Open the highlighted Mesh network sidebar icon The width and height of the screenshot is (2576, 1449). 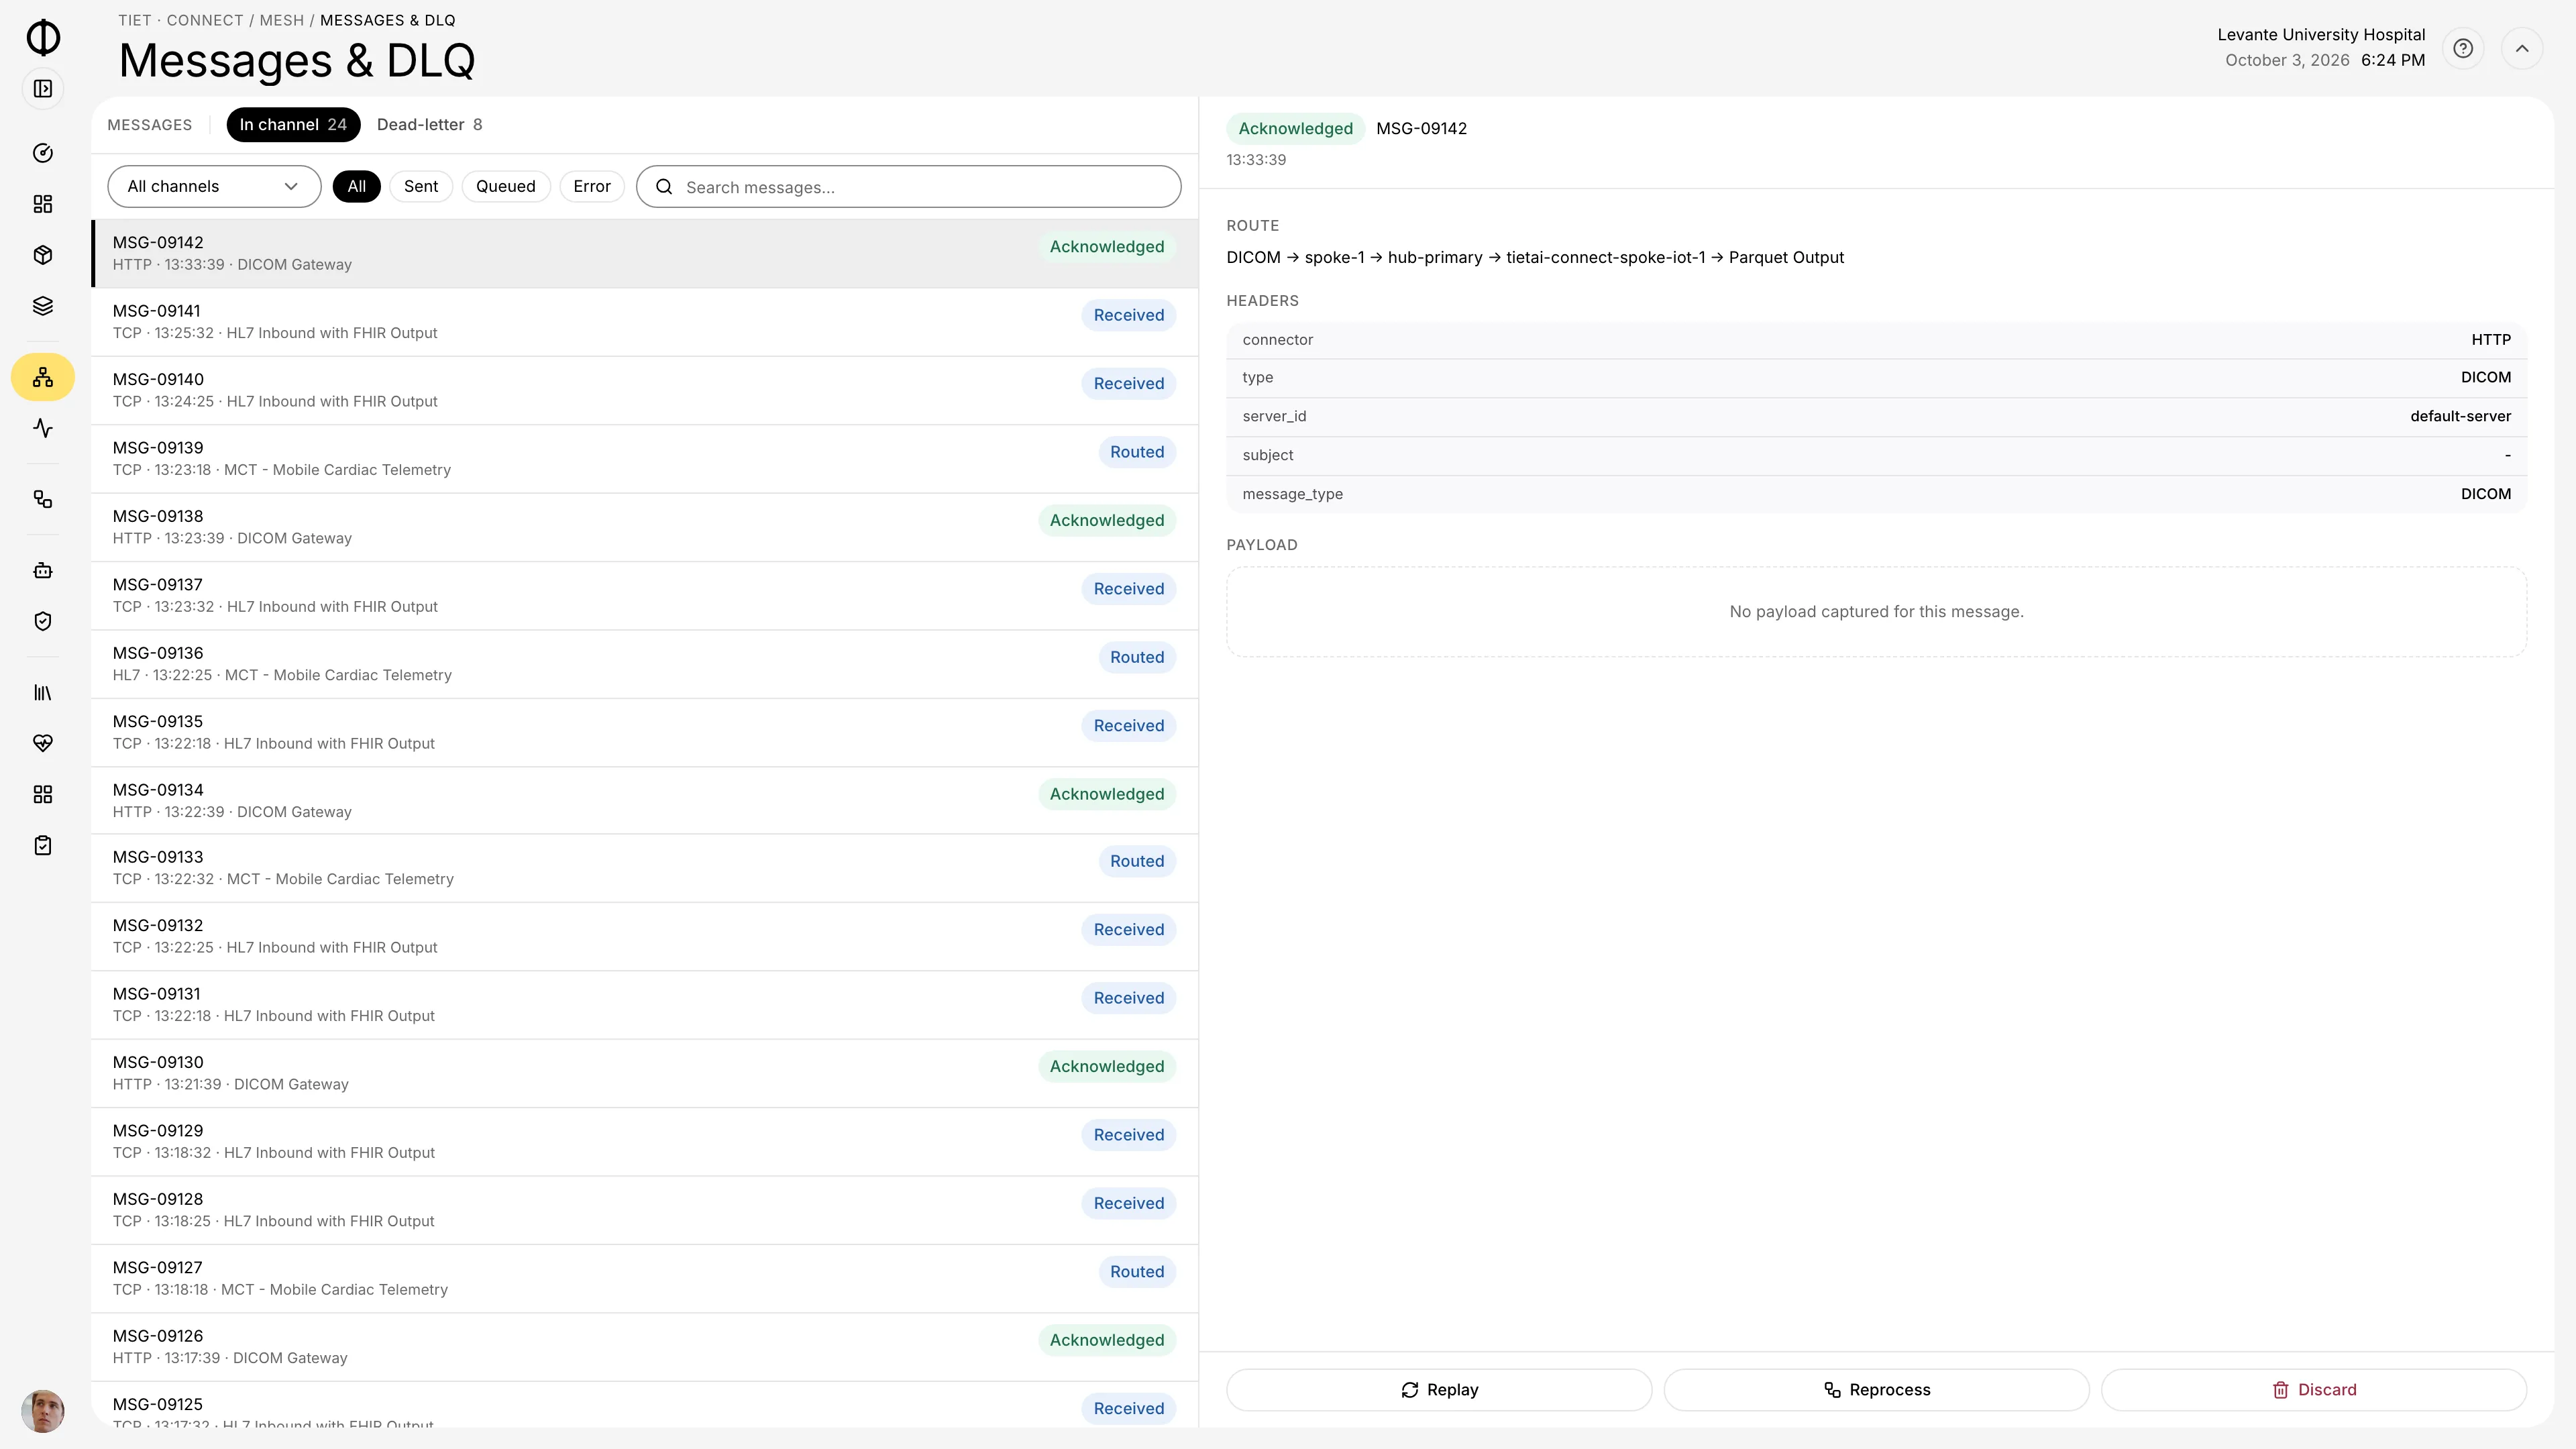[x=43, y=377]
